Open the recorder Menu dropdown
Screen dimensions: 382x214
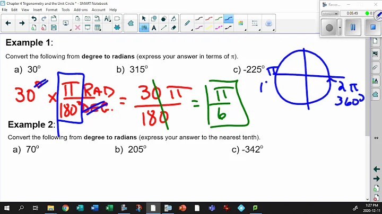(x=330, y=13)
